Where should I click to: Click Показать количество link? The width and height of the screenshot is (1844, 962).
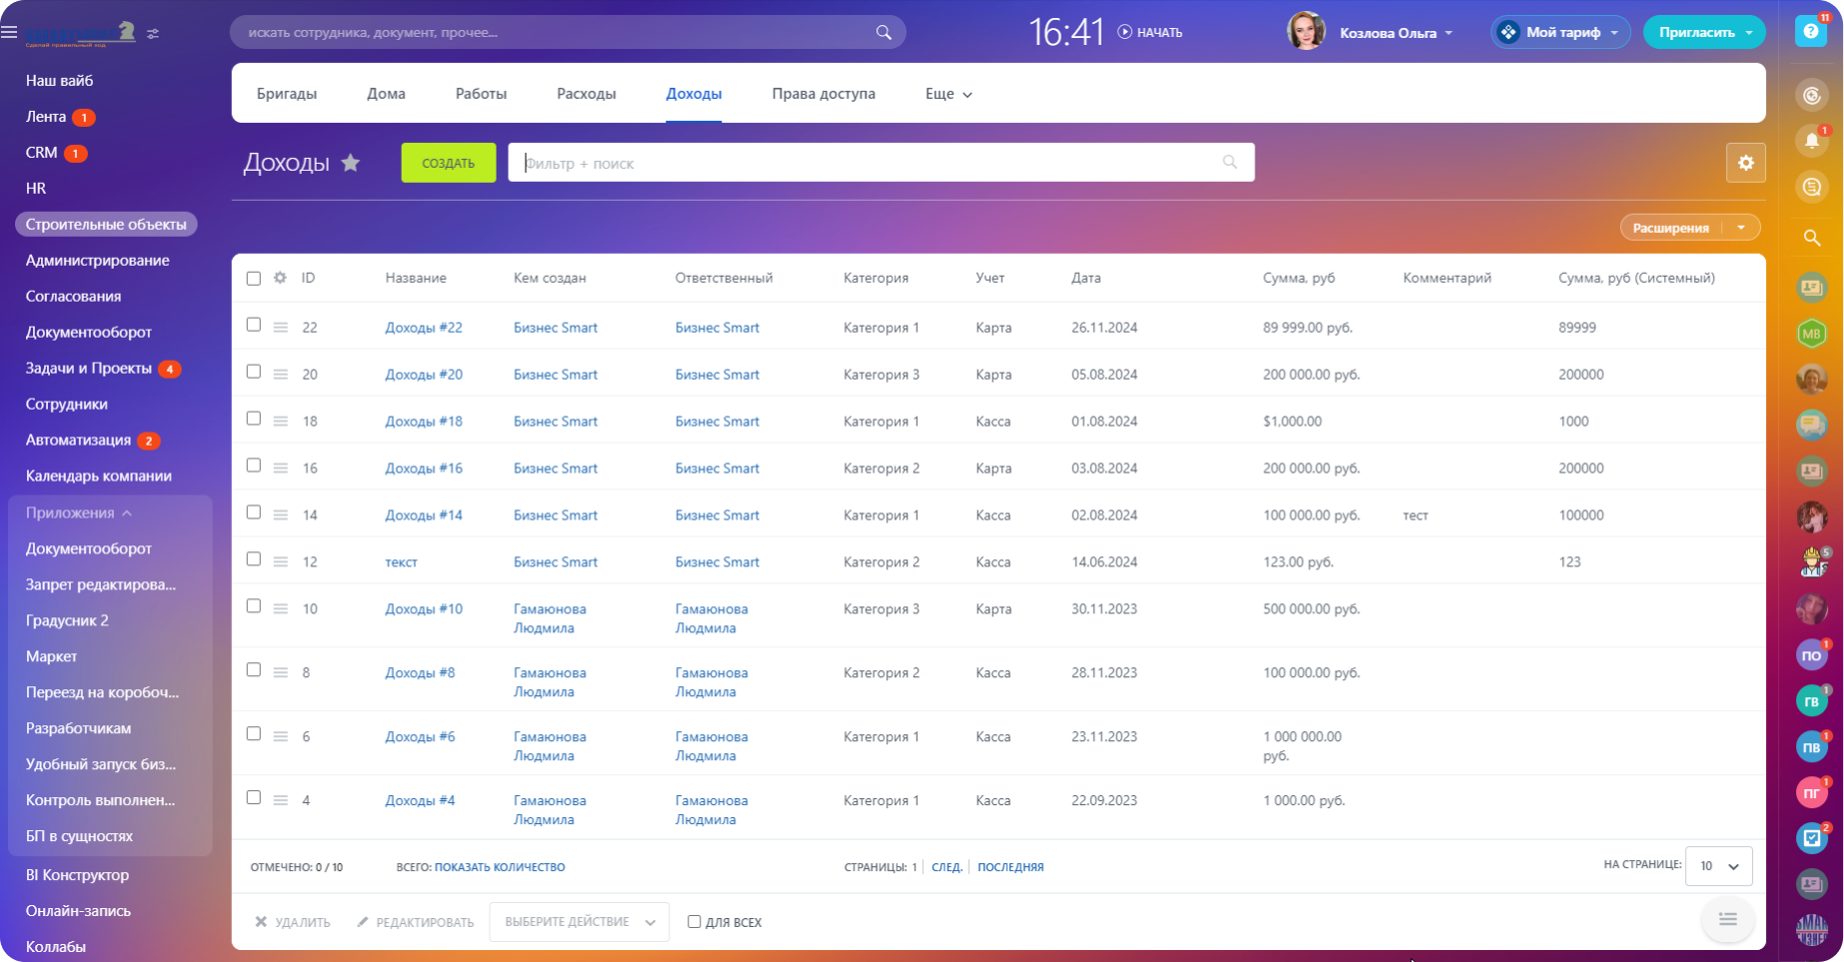click(500, 867)
